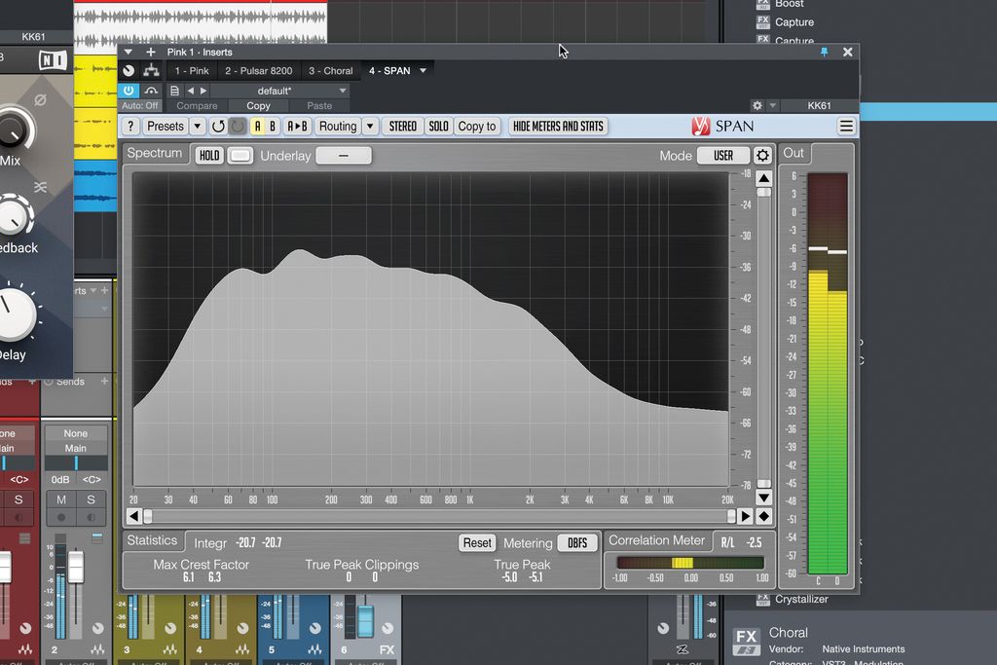
Task: Open the Routing dropdown arrow
Action: [370, 126]
